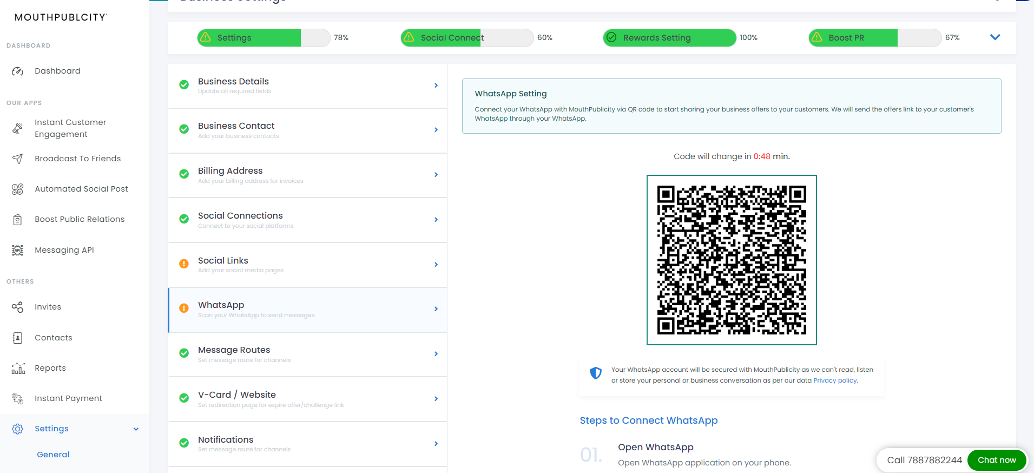Click checkmark icon in Rewards Setting progress
Image resolution: width=1034 pixels, height=473 pixels.
pyautogui.click(x=611, y=37)
